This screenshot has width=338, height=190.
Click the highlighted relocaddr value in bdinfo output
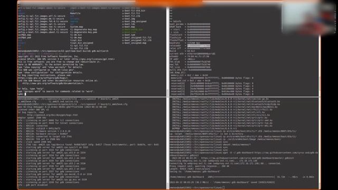tap(199, 46)
